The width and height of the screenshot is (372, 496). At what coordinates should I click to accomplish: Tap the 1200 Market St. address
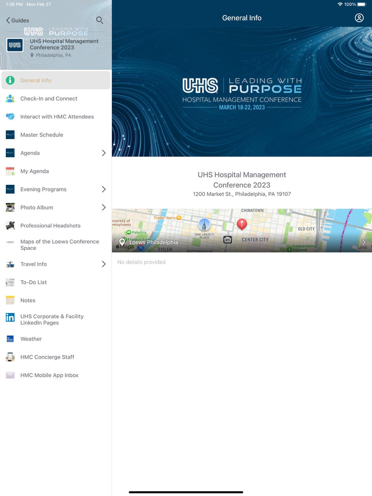coord(242,194)
